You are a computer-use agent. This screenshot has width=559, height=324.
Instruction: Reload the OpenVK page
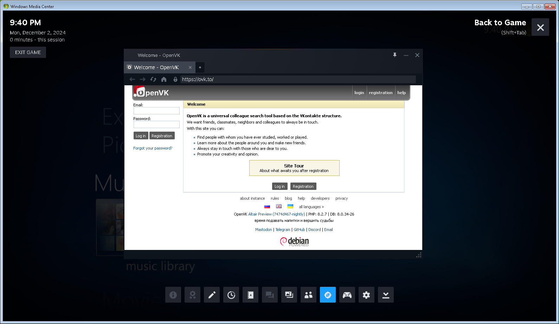tap(153, 79)
